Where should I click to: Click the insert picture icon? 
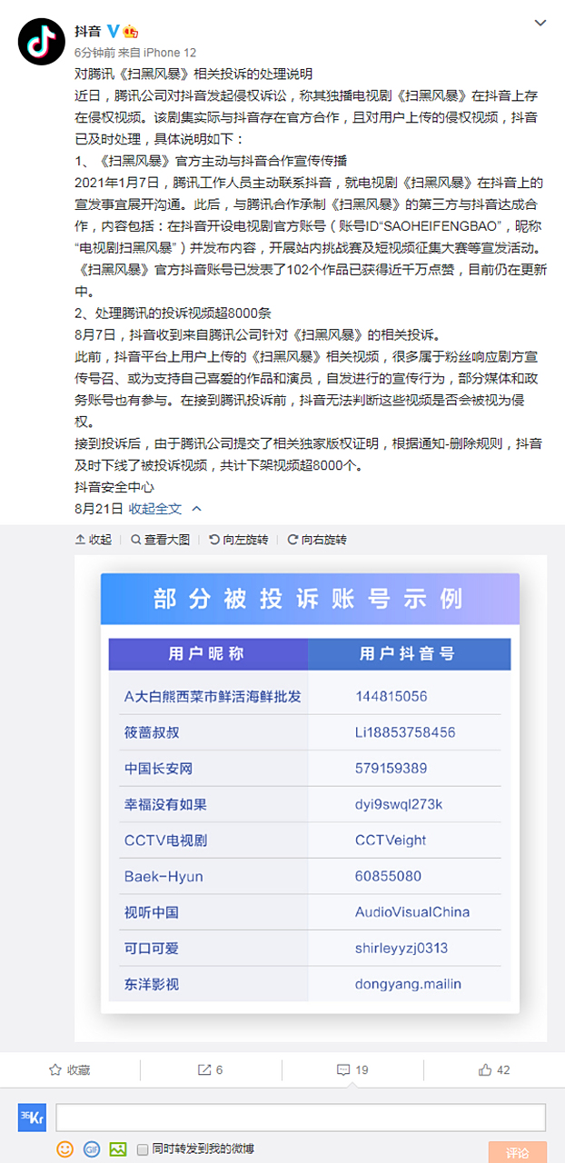(x=118, y=1149)
